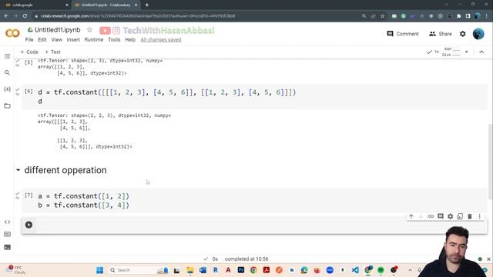Viewport: 493px width, 277px height.
Task: Copy link to the selected cell
Action: point(431,216)
